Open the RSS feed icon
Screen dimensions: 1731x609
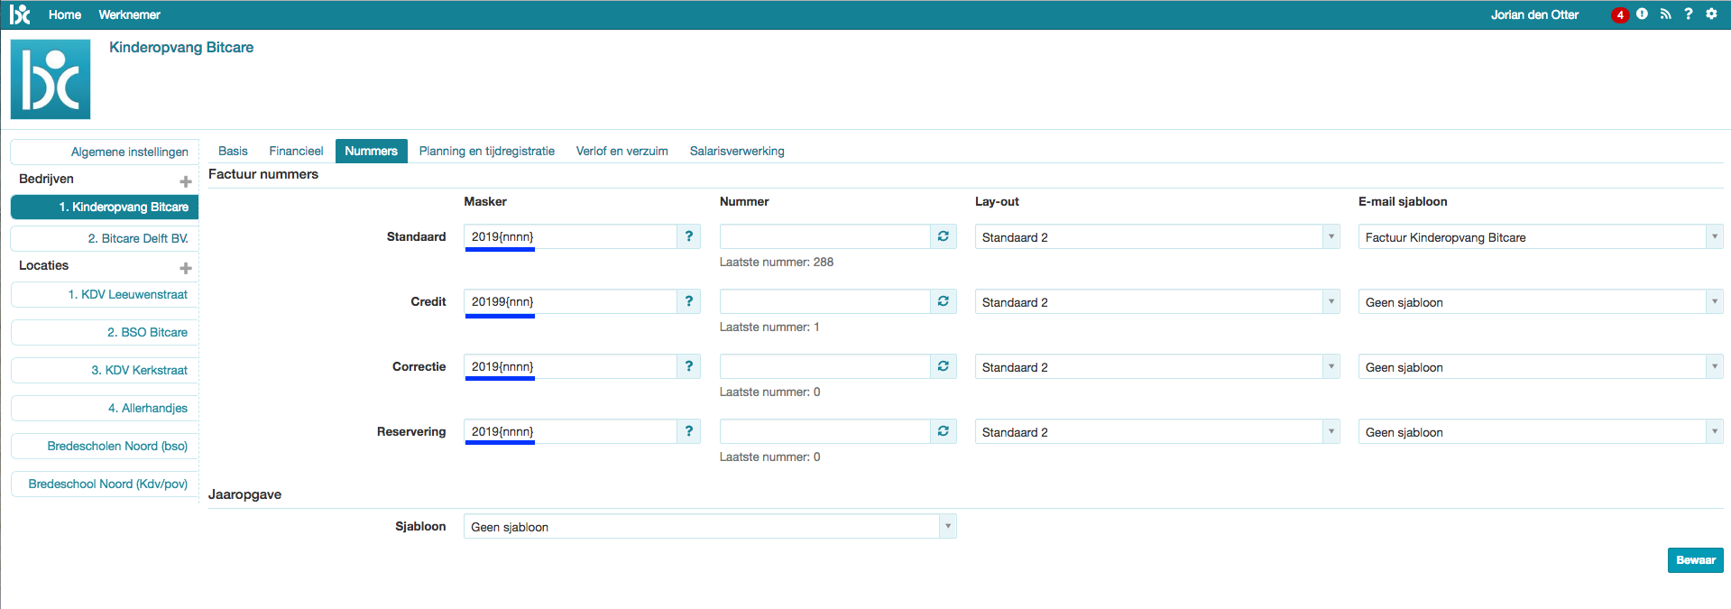1665,14
